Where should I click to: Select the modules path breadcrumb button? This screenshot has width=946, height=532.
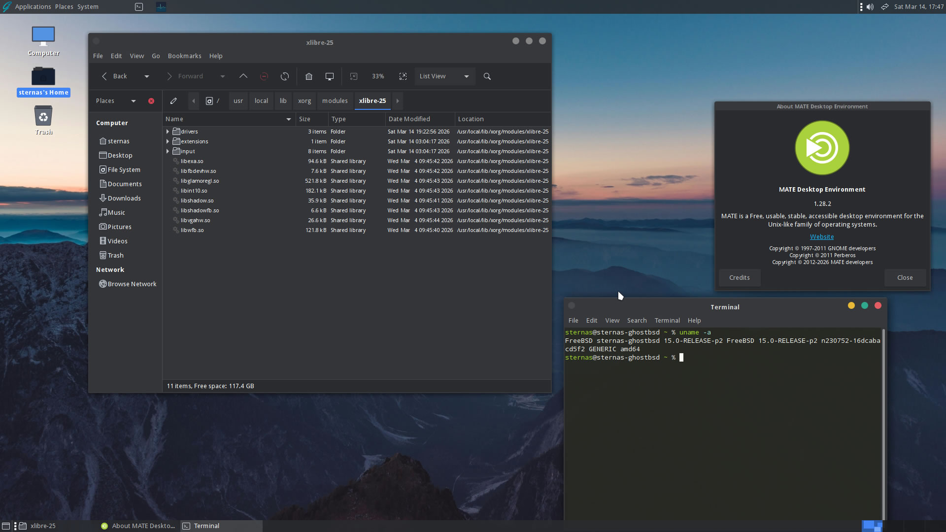coord(335,101)
